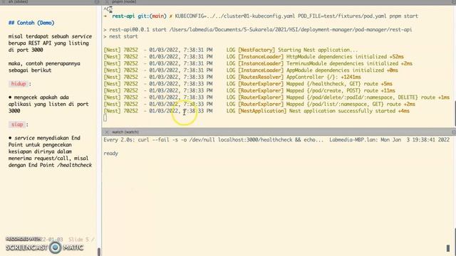Image resolution: width=456 pixels, height=256 pixels.
Task: Select the sh (slides) pane title
Action: click(18, 1)
